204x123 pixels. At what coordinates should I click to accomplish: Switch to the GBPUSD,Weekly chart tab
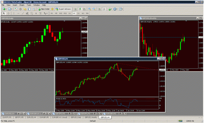[91, 117]
